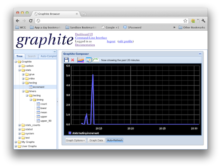Expand the stats_counts folder
This screenshot has width=221, height=168.
pyautogui.click(x=19, y=125)
